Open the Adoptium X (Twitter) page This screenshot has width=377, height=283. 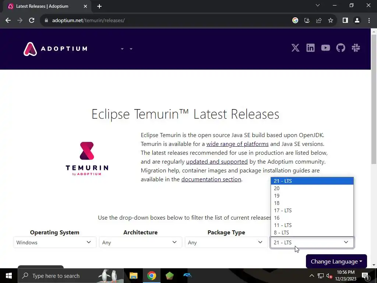(295, 48)
